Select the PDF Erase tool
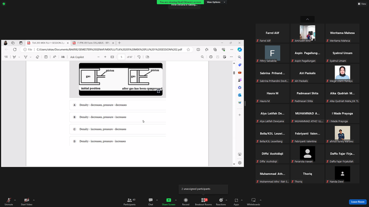 pyautogui.click(x=37, y=57)
